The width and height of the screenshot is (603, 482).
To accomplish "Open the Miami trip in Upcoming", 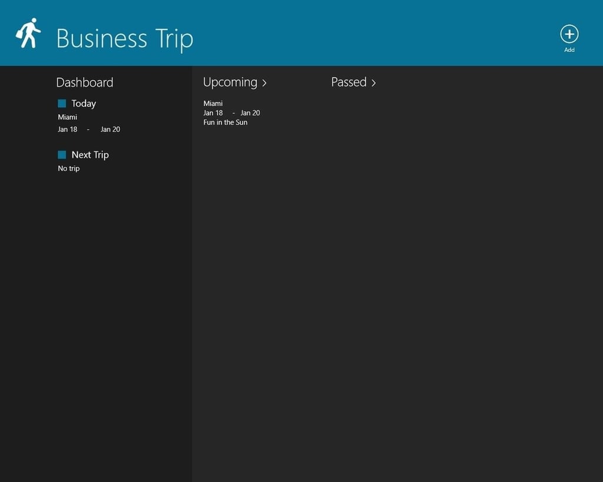I will (213, 104).
